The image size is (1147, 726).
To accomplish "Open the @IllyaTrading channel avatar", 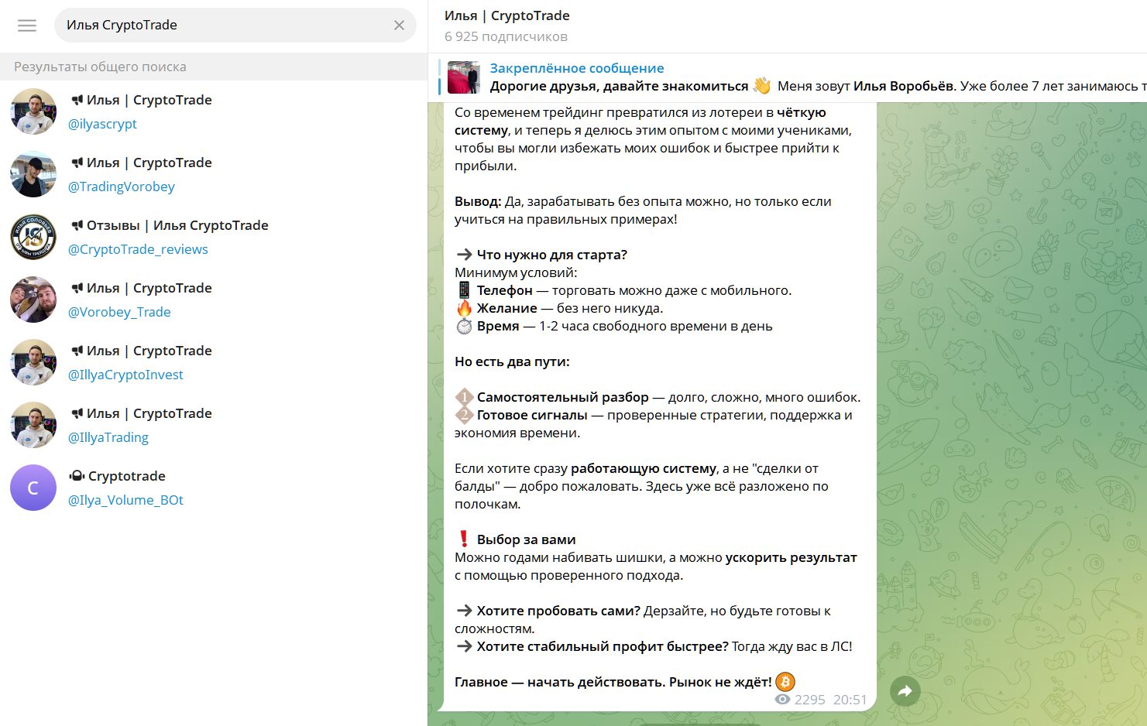I will (33, 425).
